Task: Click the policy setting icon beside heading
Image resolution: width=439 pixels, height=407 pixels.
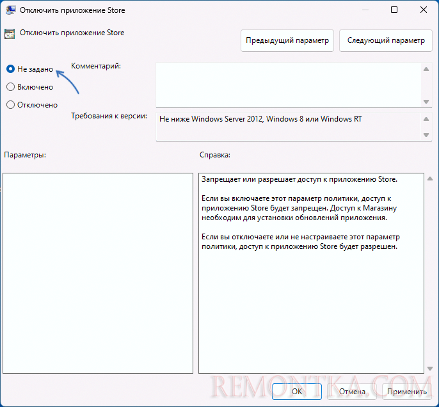Action: (10, 33)
